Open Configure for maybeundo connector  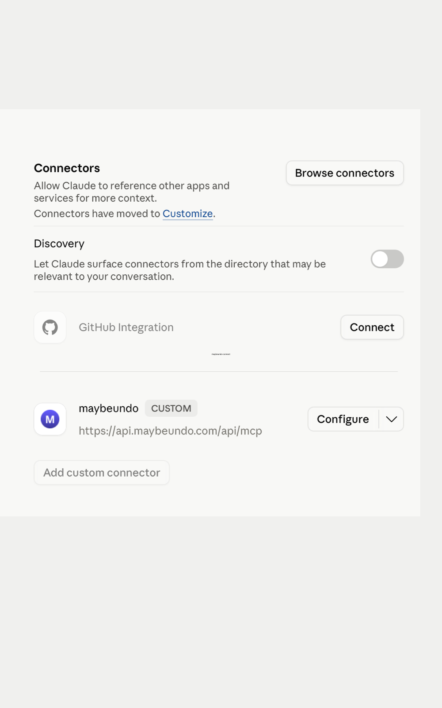pos(343,419)
